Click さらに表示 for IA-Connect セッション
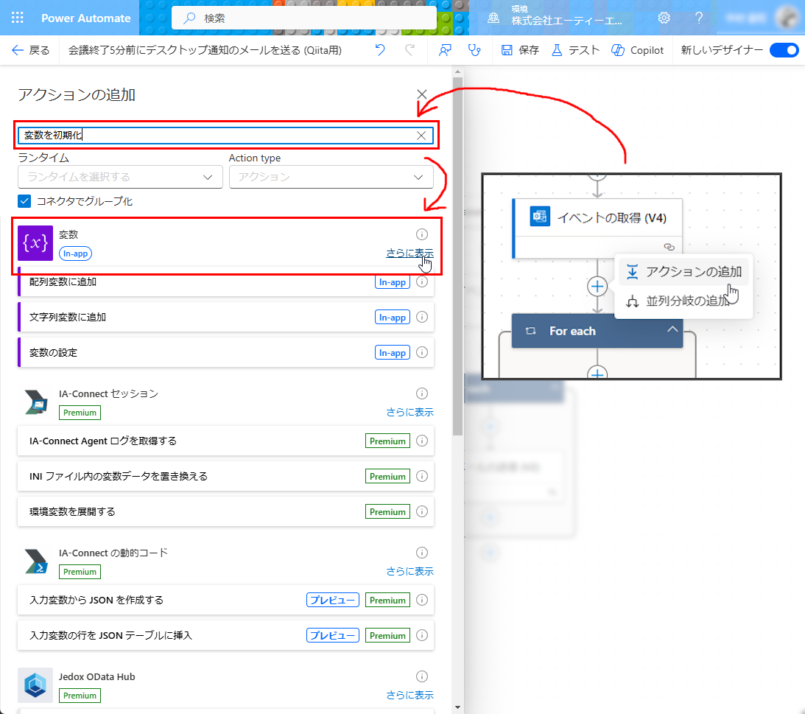The height and width of the screenshot is (714, 805). (x=409, y=412)
